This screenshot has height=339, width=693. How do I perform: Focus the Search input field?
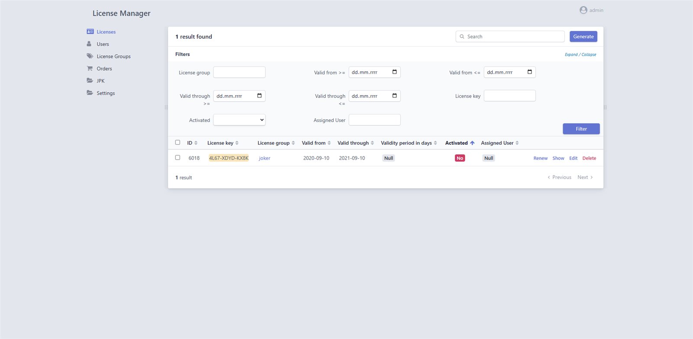pos(513,37)
